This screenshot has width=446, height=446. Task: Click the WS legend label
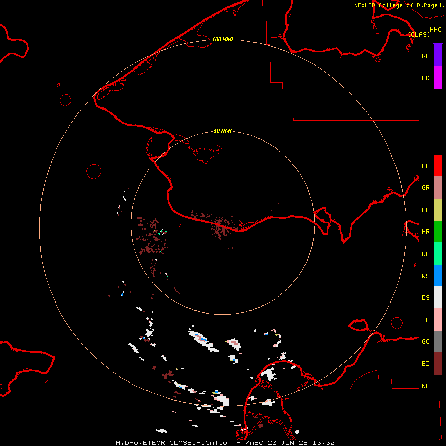[425, 276]
